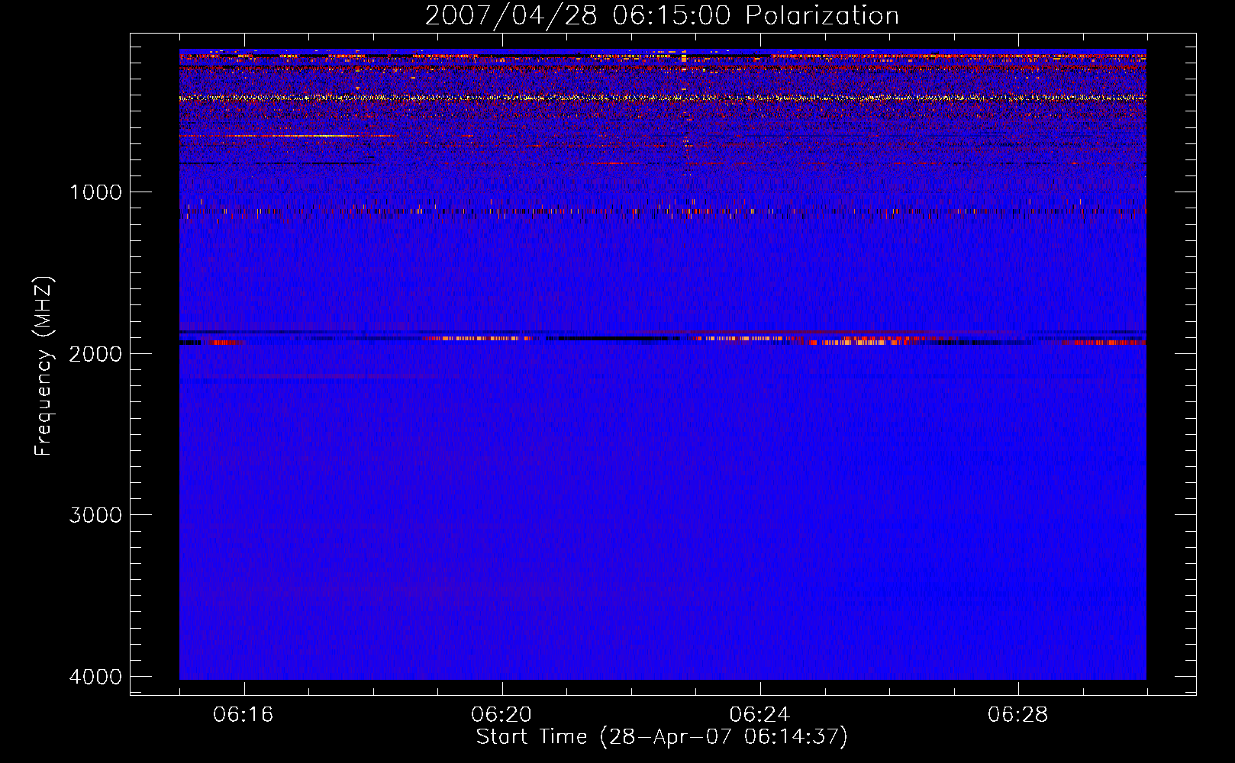Click the plot title '2007/04/28 06:15:00 Polarization'
1235x763 pixels.
pos(662,15)
